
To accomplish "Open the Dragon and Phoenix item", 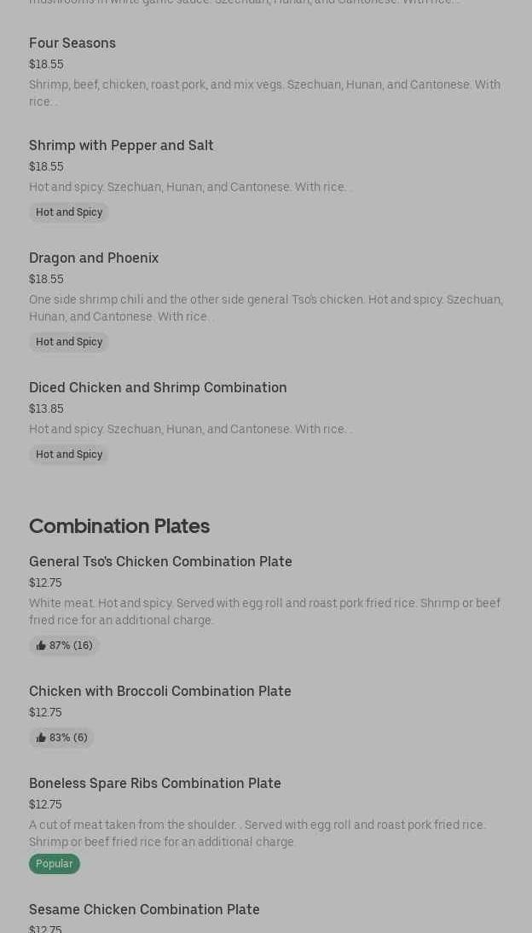I will pos(94,258).
